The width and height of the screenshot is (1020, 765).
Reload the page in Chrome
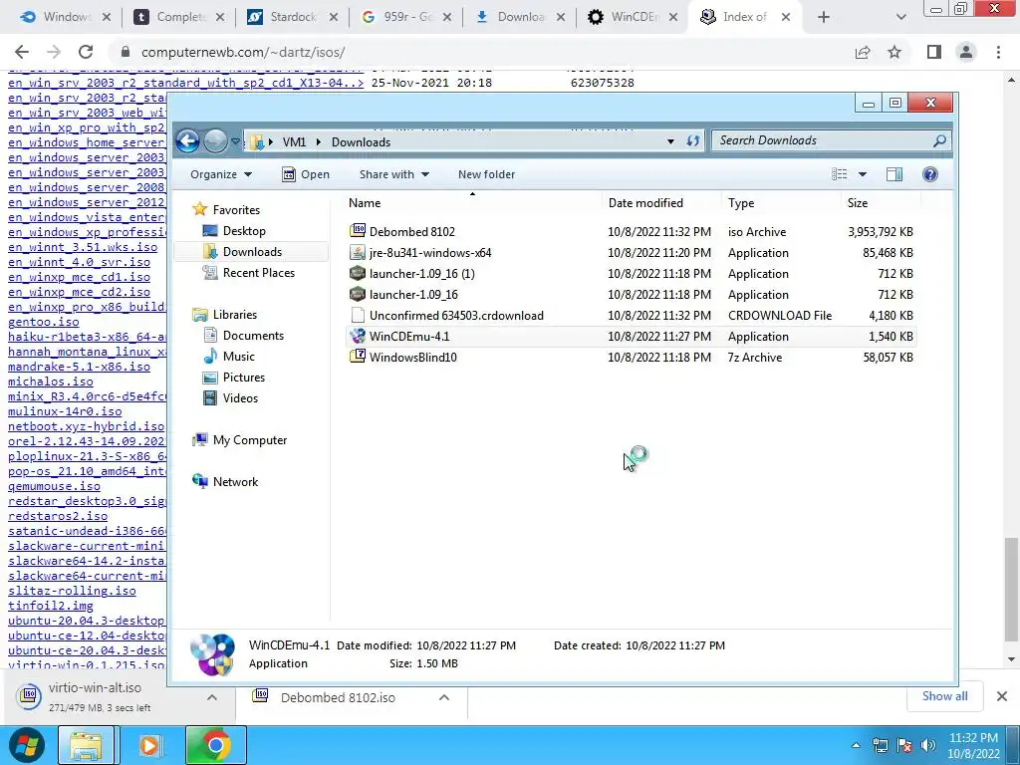pos(86,52)
